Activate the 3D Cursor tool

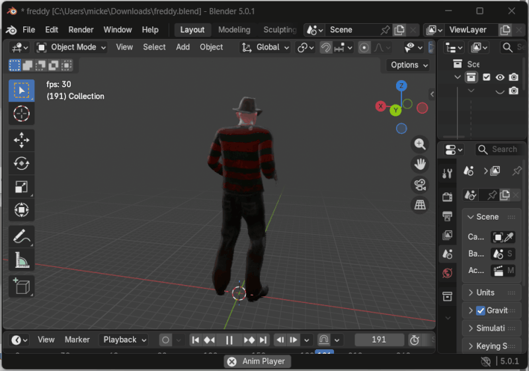pyautogui.click(x=21, y=114)
